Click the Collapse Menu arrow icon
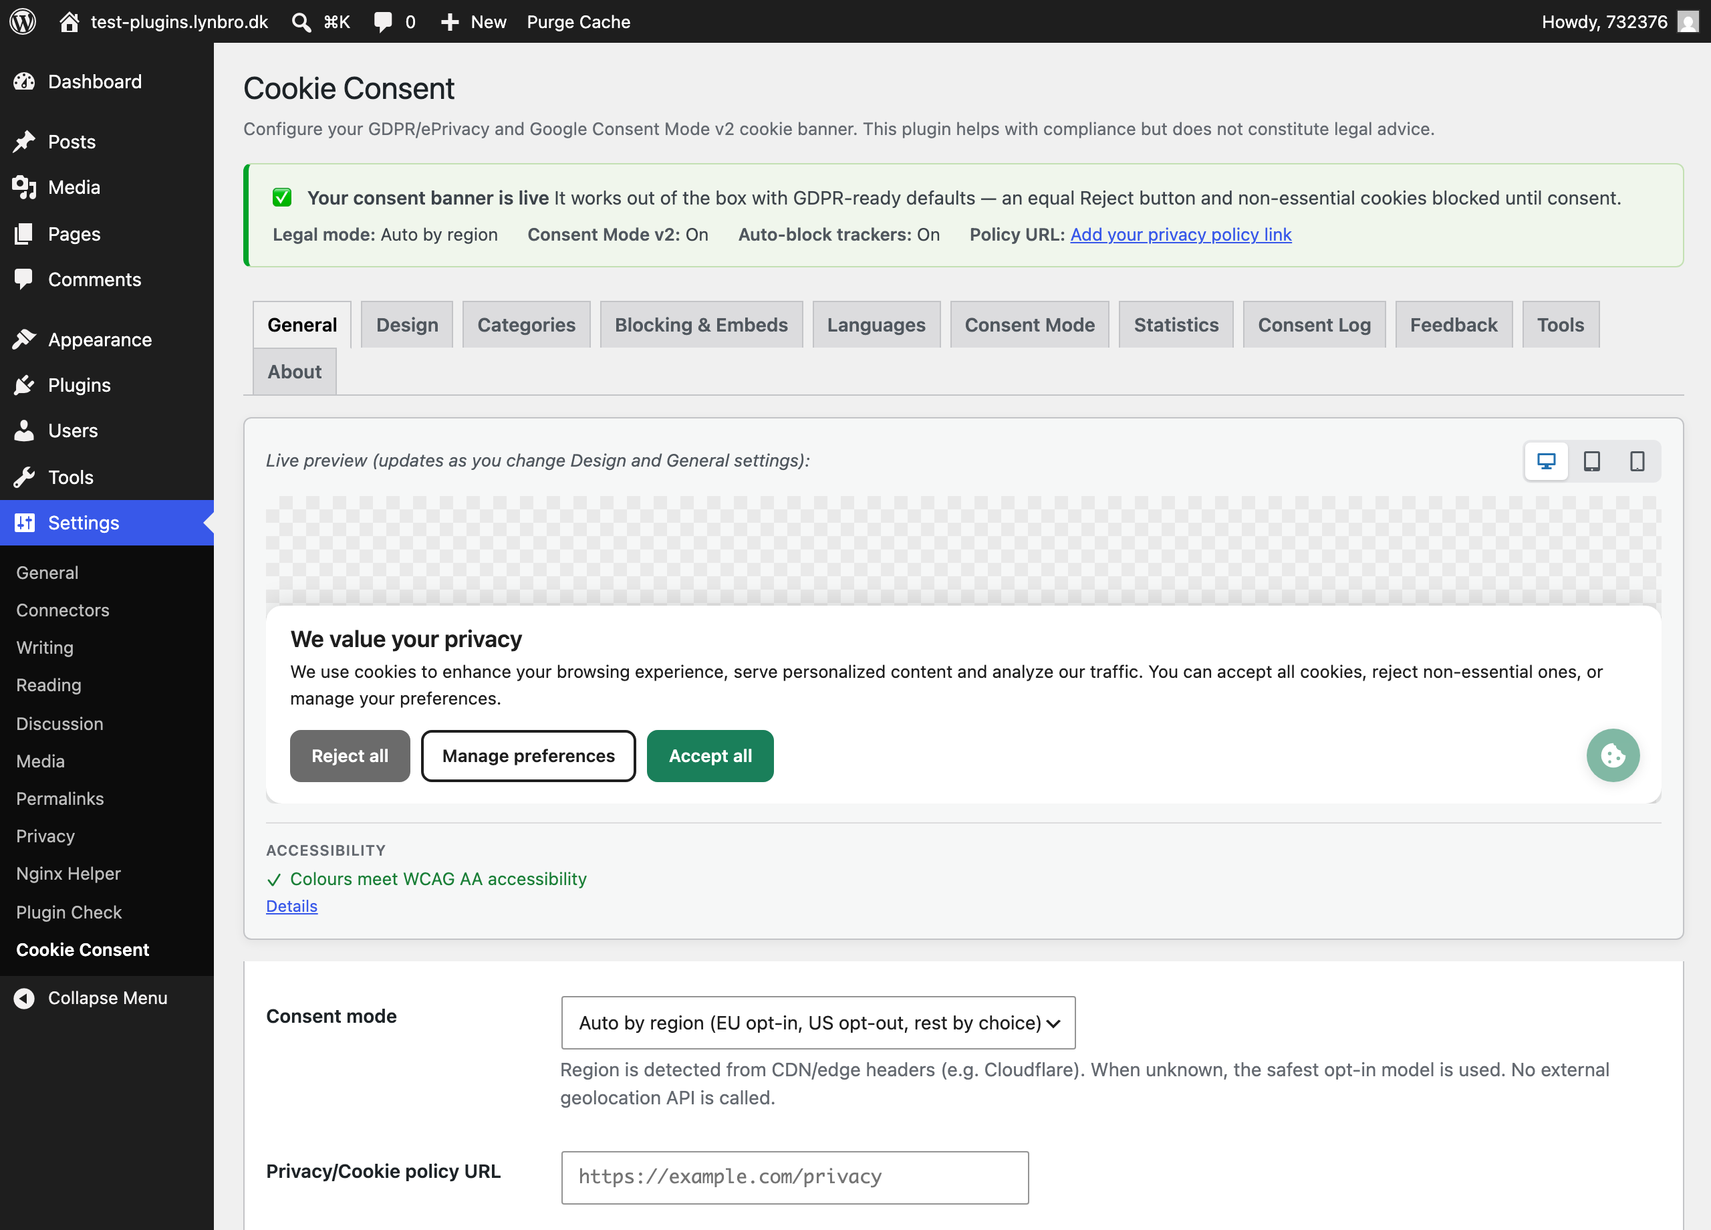 [24, 997]
